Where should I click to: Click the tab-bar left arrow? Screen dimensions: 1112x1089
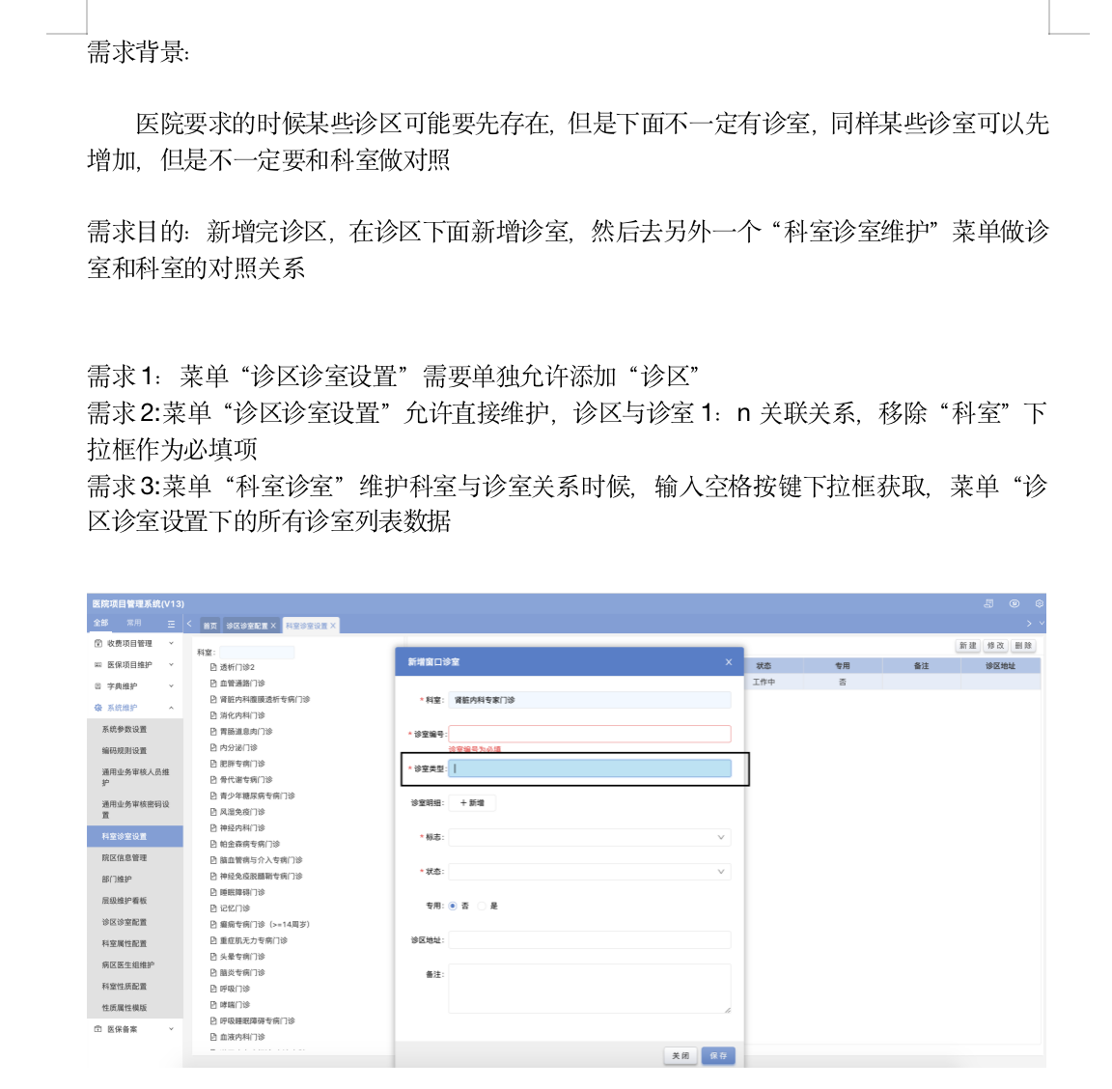(189, 624)
